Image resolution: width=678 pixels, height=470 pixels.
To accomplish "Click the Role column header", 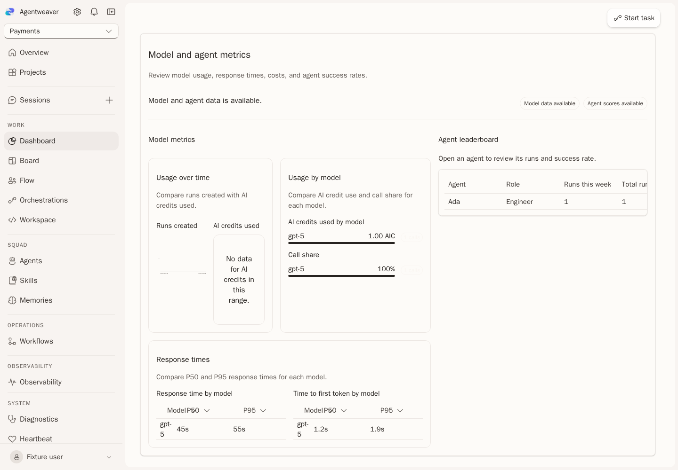I will coord(513,184).
